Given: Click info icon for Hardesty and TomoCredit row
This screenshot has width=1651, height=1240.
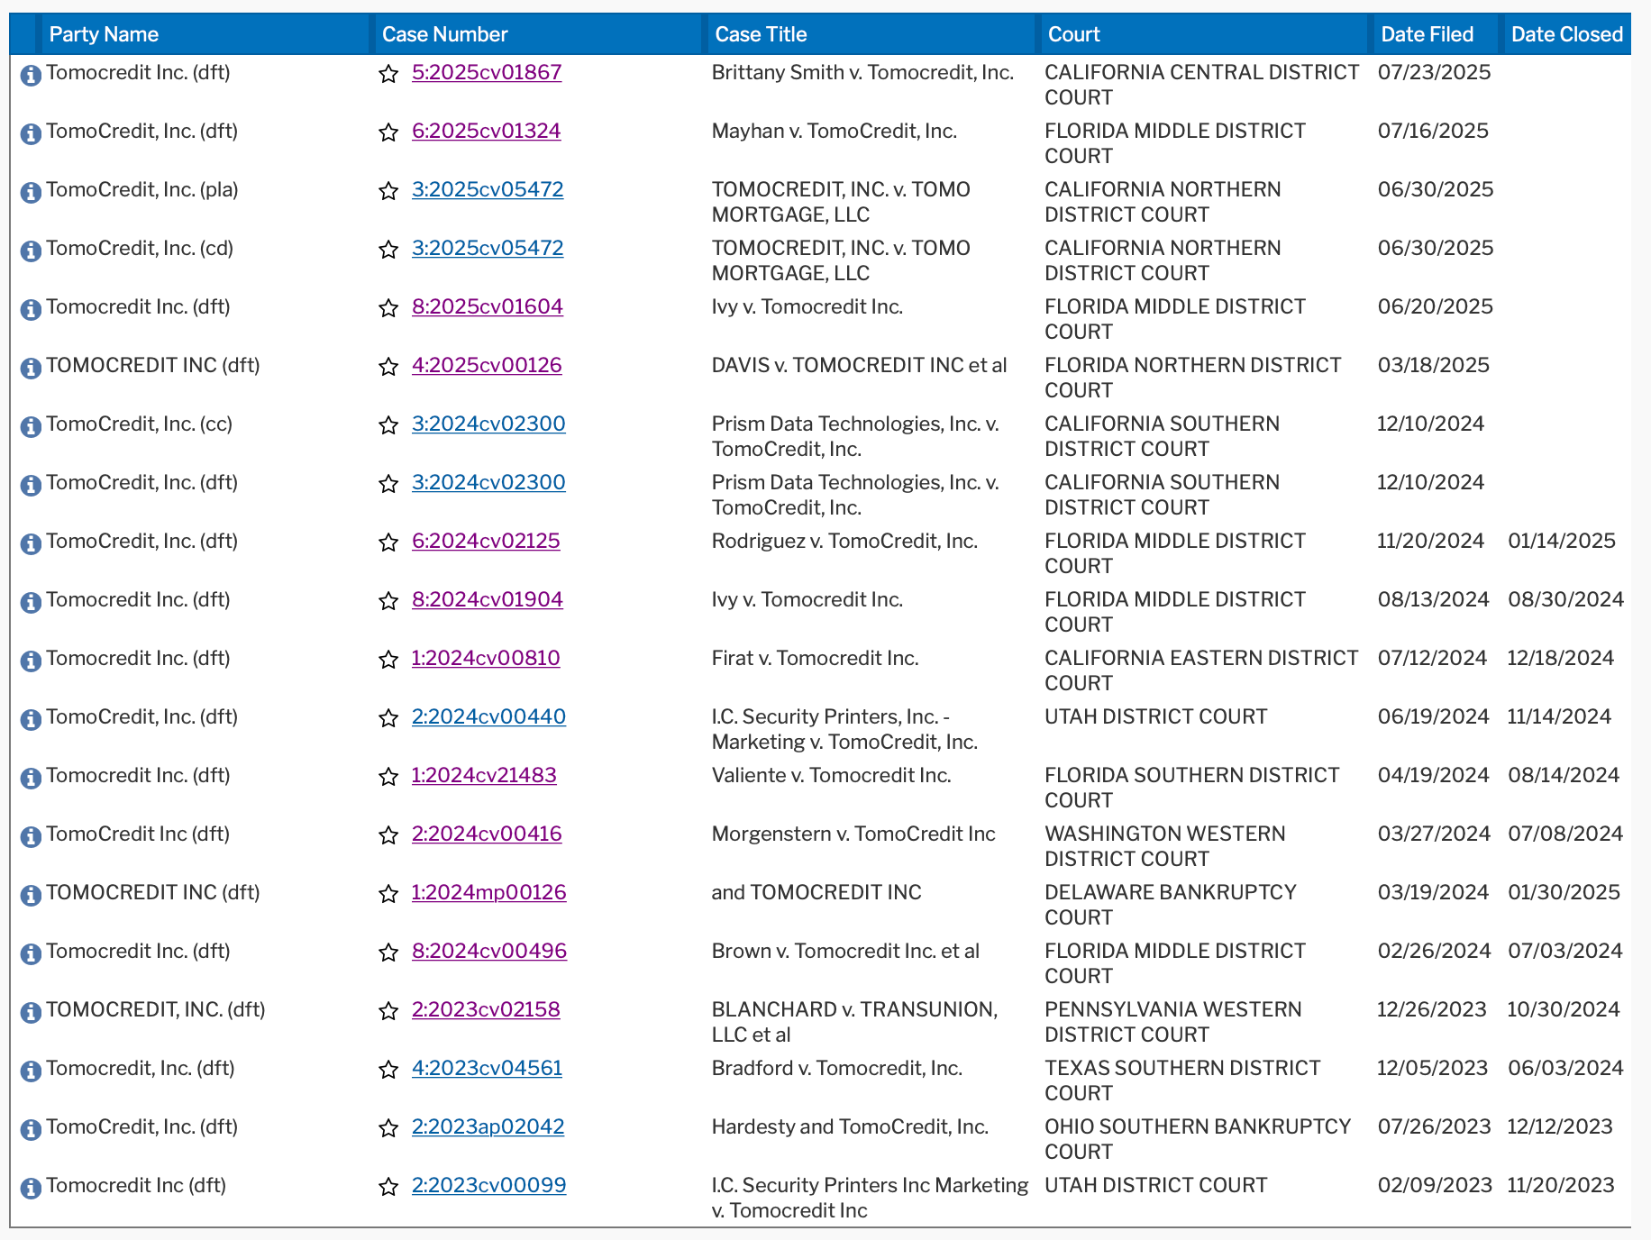Looking at the screenshot, I should [x=31, y=1129].
